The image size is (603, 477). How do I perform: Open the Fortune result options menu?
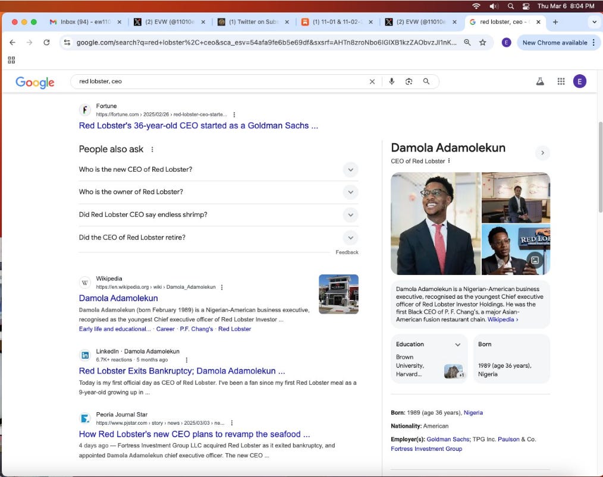(x=234, y=115)
